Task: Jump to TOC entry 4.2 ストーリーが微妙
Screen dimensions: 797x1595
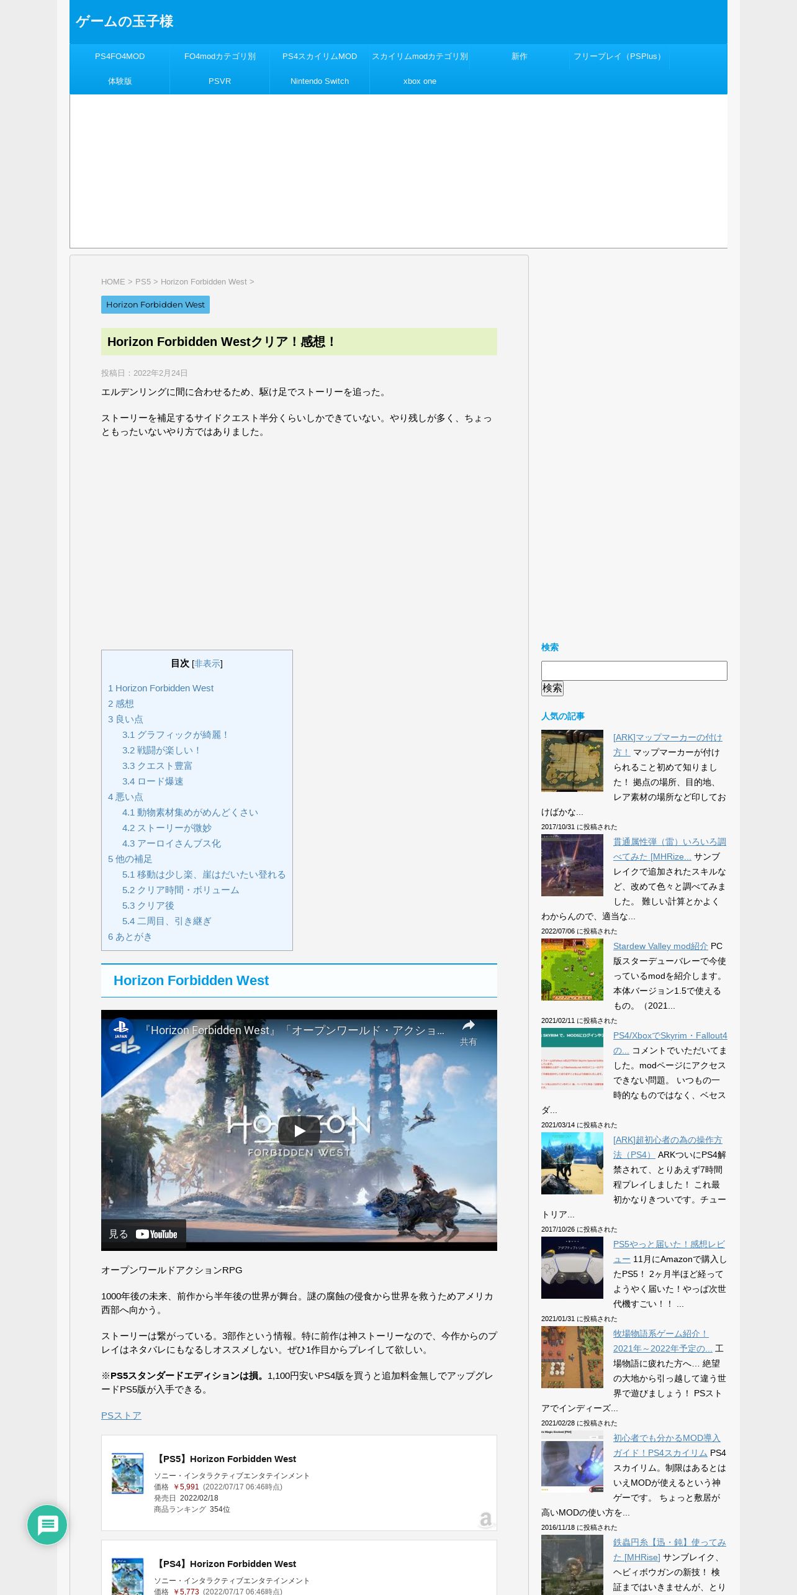Action: 167,828
